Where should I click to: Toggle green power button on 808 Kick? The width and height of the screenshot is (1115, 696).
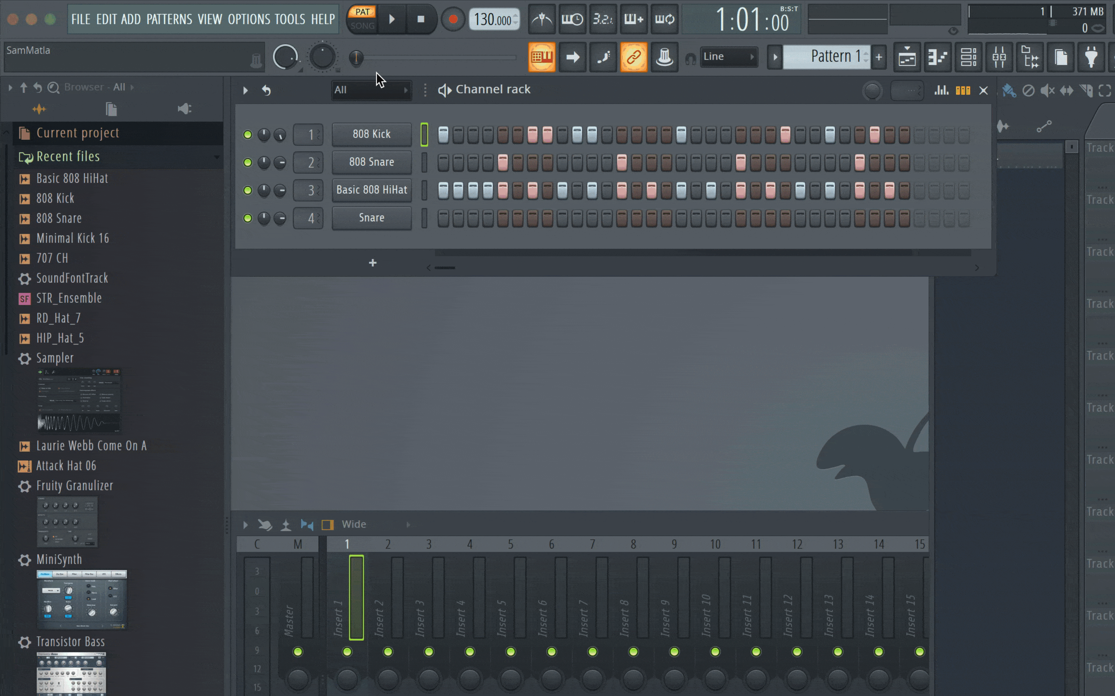coord(247,134)
